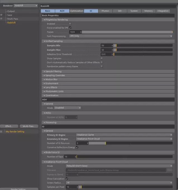
Task: Uncheck Force enabled for IPR
Action: (x=70, y=28)
